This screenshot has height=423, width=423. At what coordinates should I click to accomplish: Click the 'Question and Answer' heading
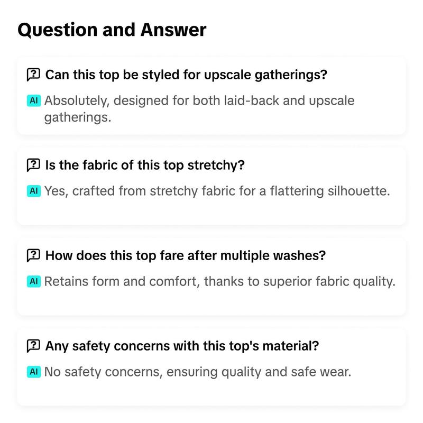(112, 30)
